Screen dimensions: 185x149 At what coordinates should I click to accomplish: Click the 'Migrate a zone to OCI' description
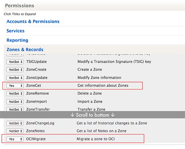tap(97, 139)
